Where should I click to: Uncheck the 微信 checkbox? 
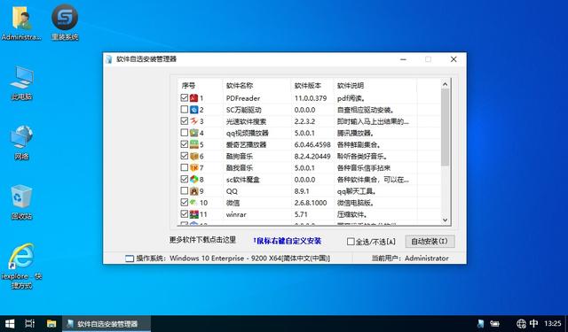coord(184,202)
